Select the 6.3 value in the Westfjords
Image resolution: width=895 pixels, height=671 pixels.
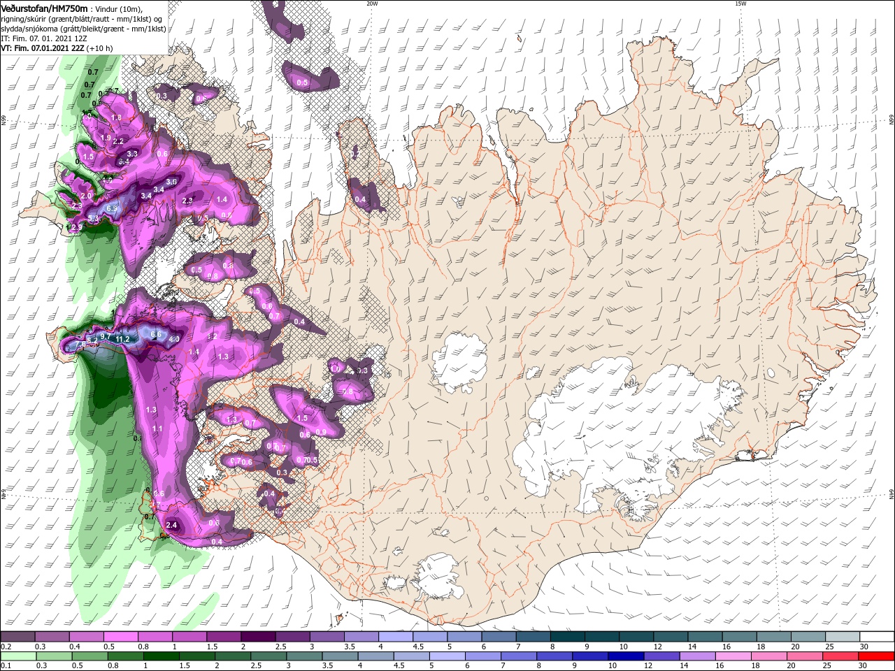coord(112,208)
